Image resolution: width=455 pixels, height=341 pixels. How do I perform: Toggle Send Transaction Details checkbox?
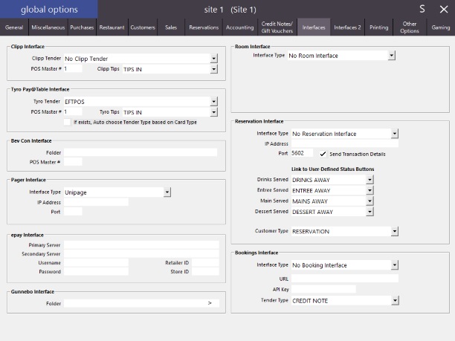point(323,153)
